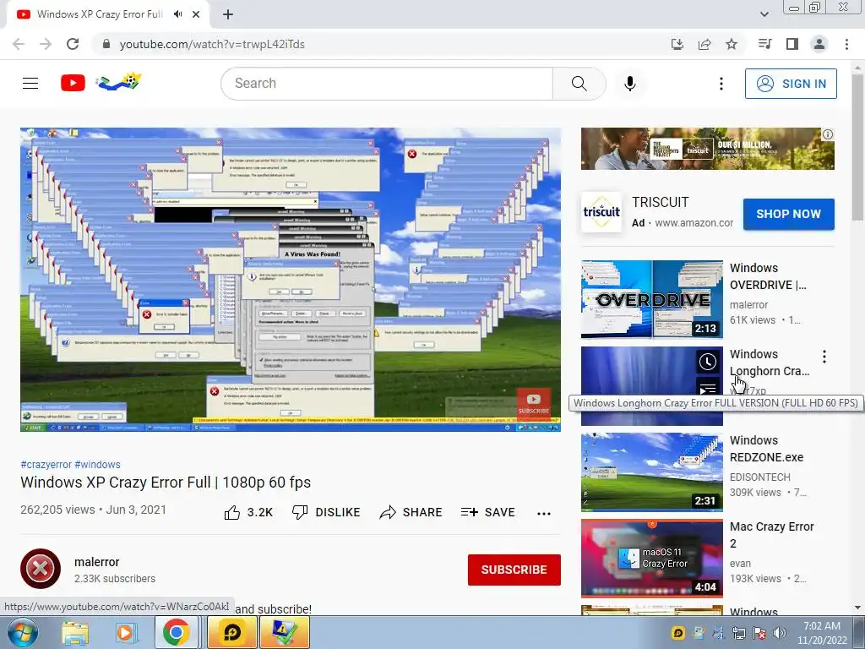
Task: Like the video with thumbs up icon
Action: click(x=232, y=513)
